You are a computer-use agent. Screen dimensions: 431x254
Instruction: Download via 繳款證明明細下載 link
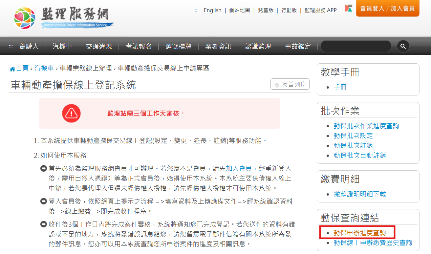pyautogui.click(x=360, y=194)
